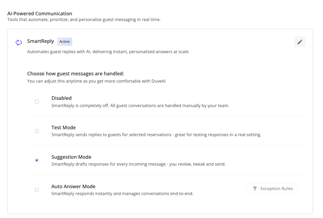Open the Exception Rules button
Viewport: 323px width, 218px height.
272,189
